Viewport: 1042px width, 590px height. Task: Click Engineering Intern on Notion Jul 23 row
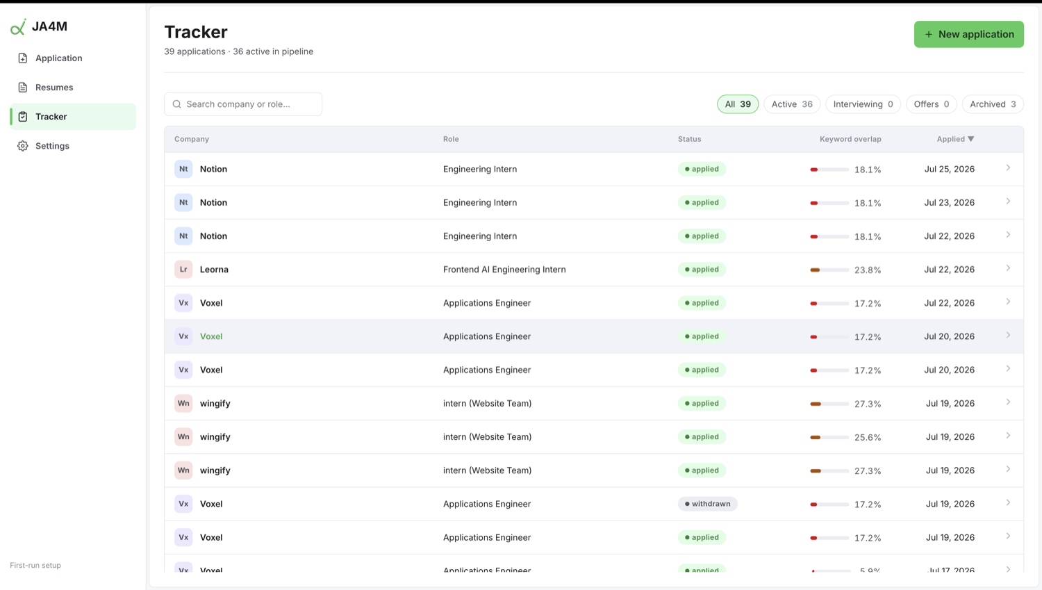tap(480, 202)
